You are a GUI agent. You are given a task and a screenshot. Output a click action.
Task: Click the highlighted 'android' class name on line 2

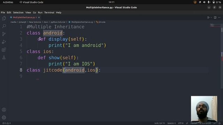pos(53,33)
